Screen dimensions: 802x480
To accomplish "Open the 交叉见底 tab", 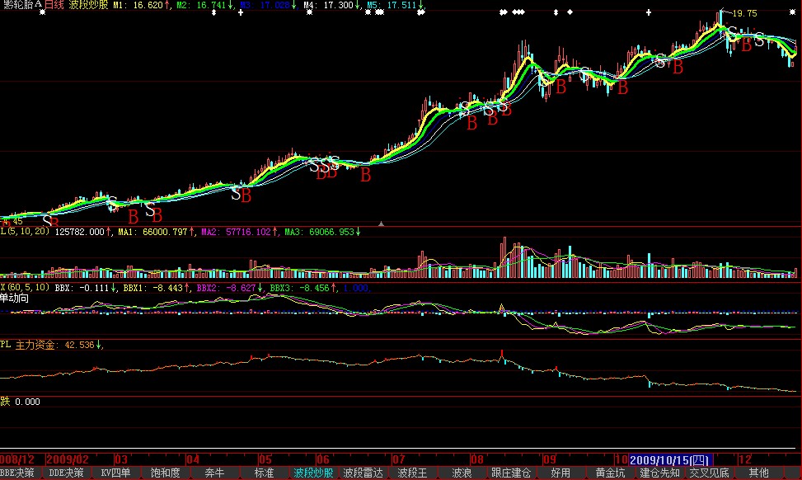I will coord(709,473).
